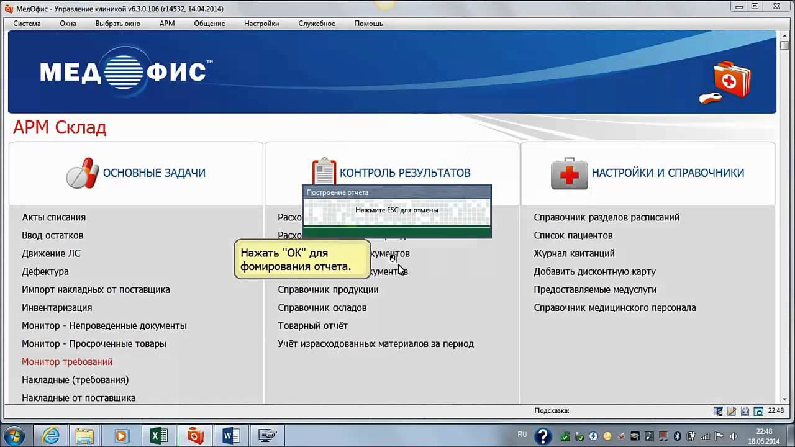Click the green report-building progress bar
The image size is (795, 447).
(x=397, y=232)
